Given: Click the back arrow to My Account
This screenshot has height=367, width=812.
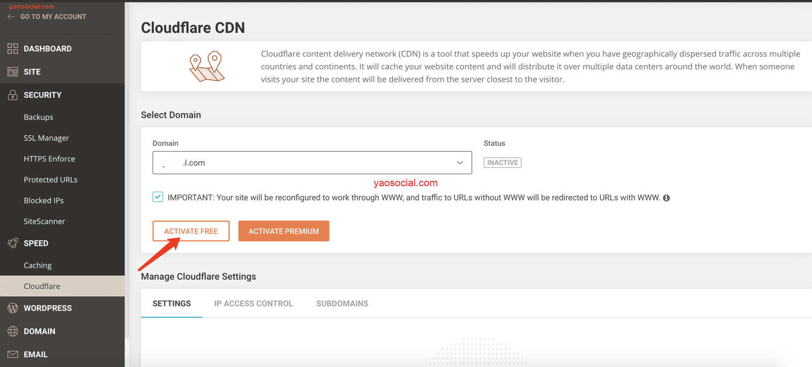Looking at the screenshot, I should point(11,17).
